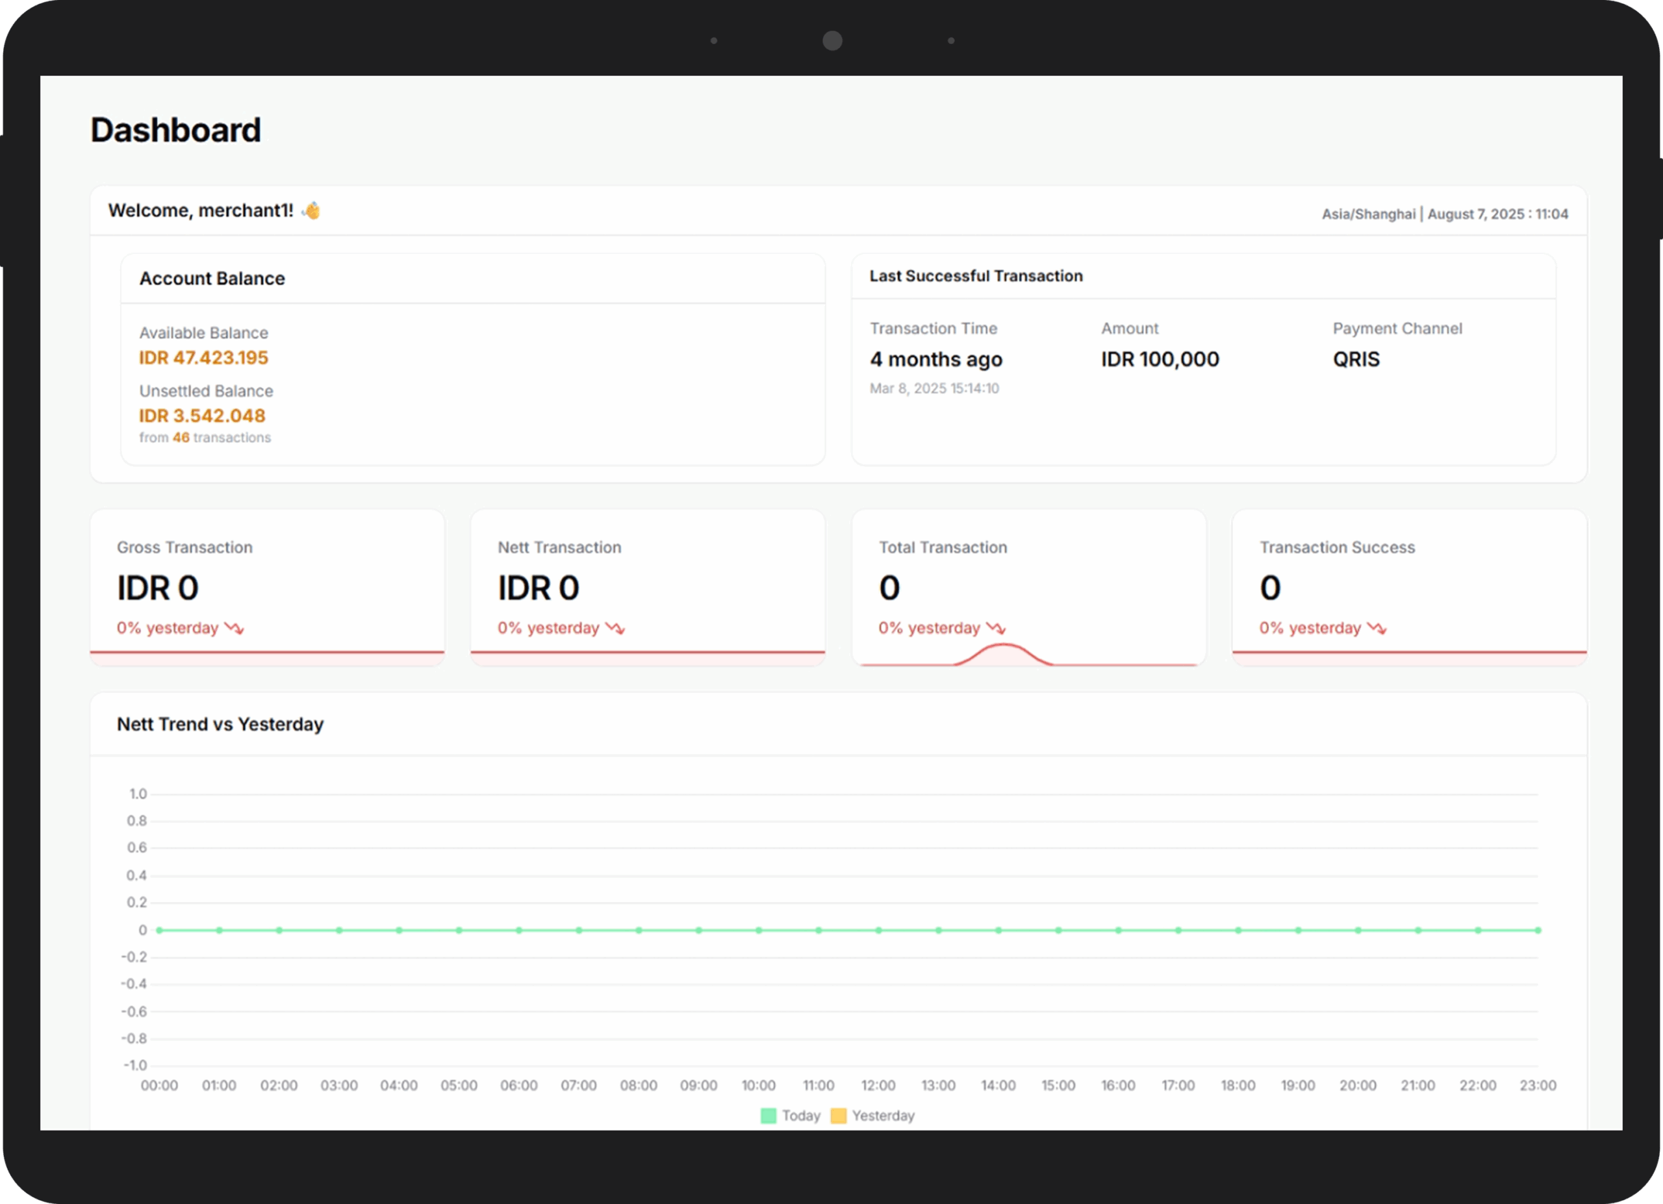The image size is (1663, 1204).
Task: Click the 12:00 data point on chart
Action: point(878,930)
